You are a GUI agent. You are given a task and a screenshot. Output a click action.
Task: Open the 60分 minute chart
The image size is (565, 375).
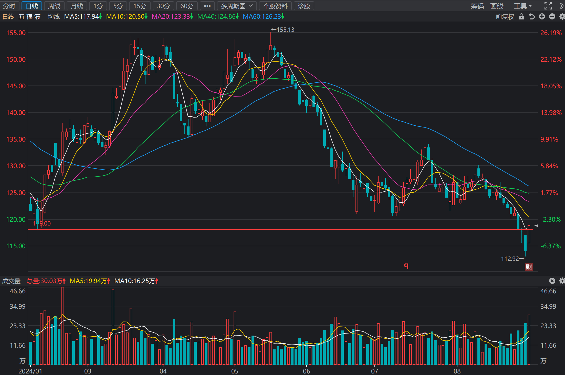click(x=187, y=6)
